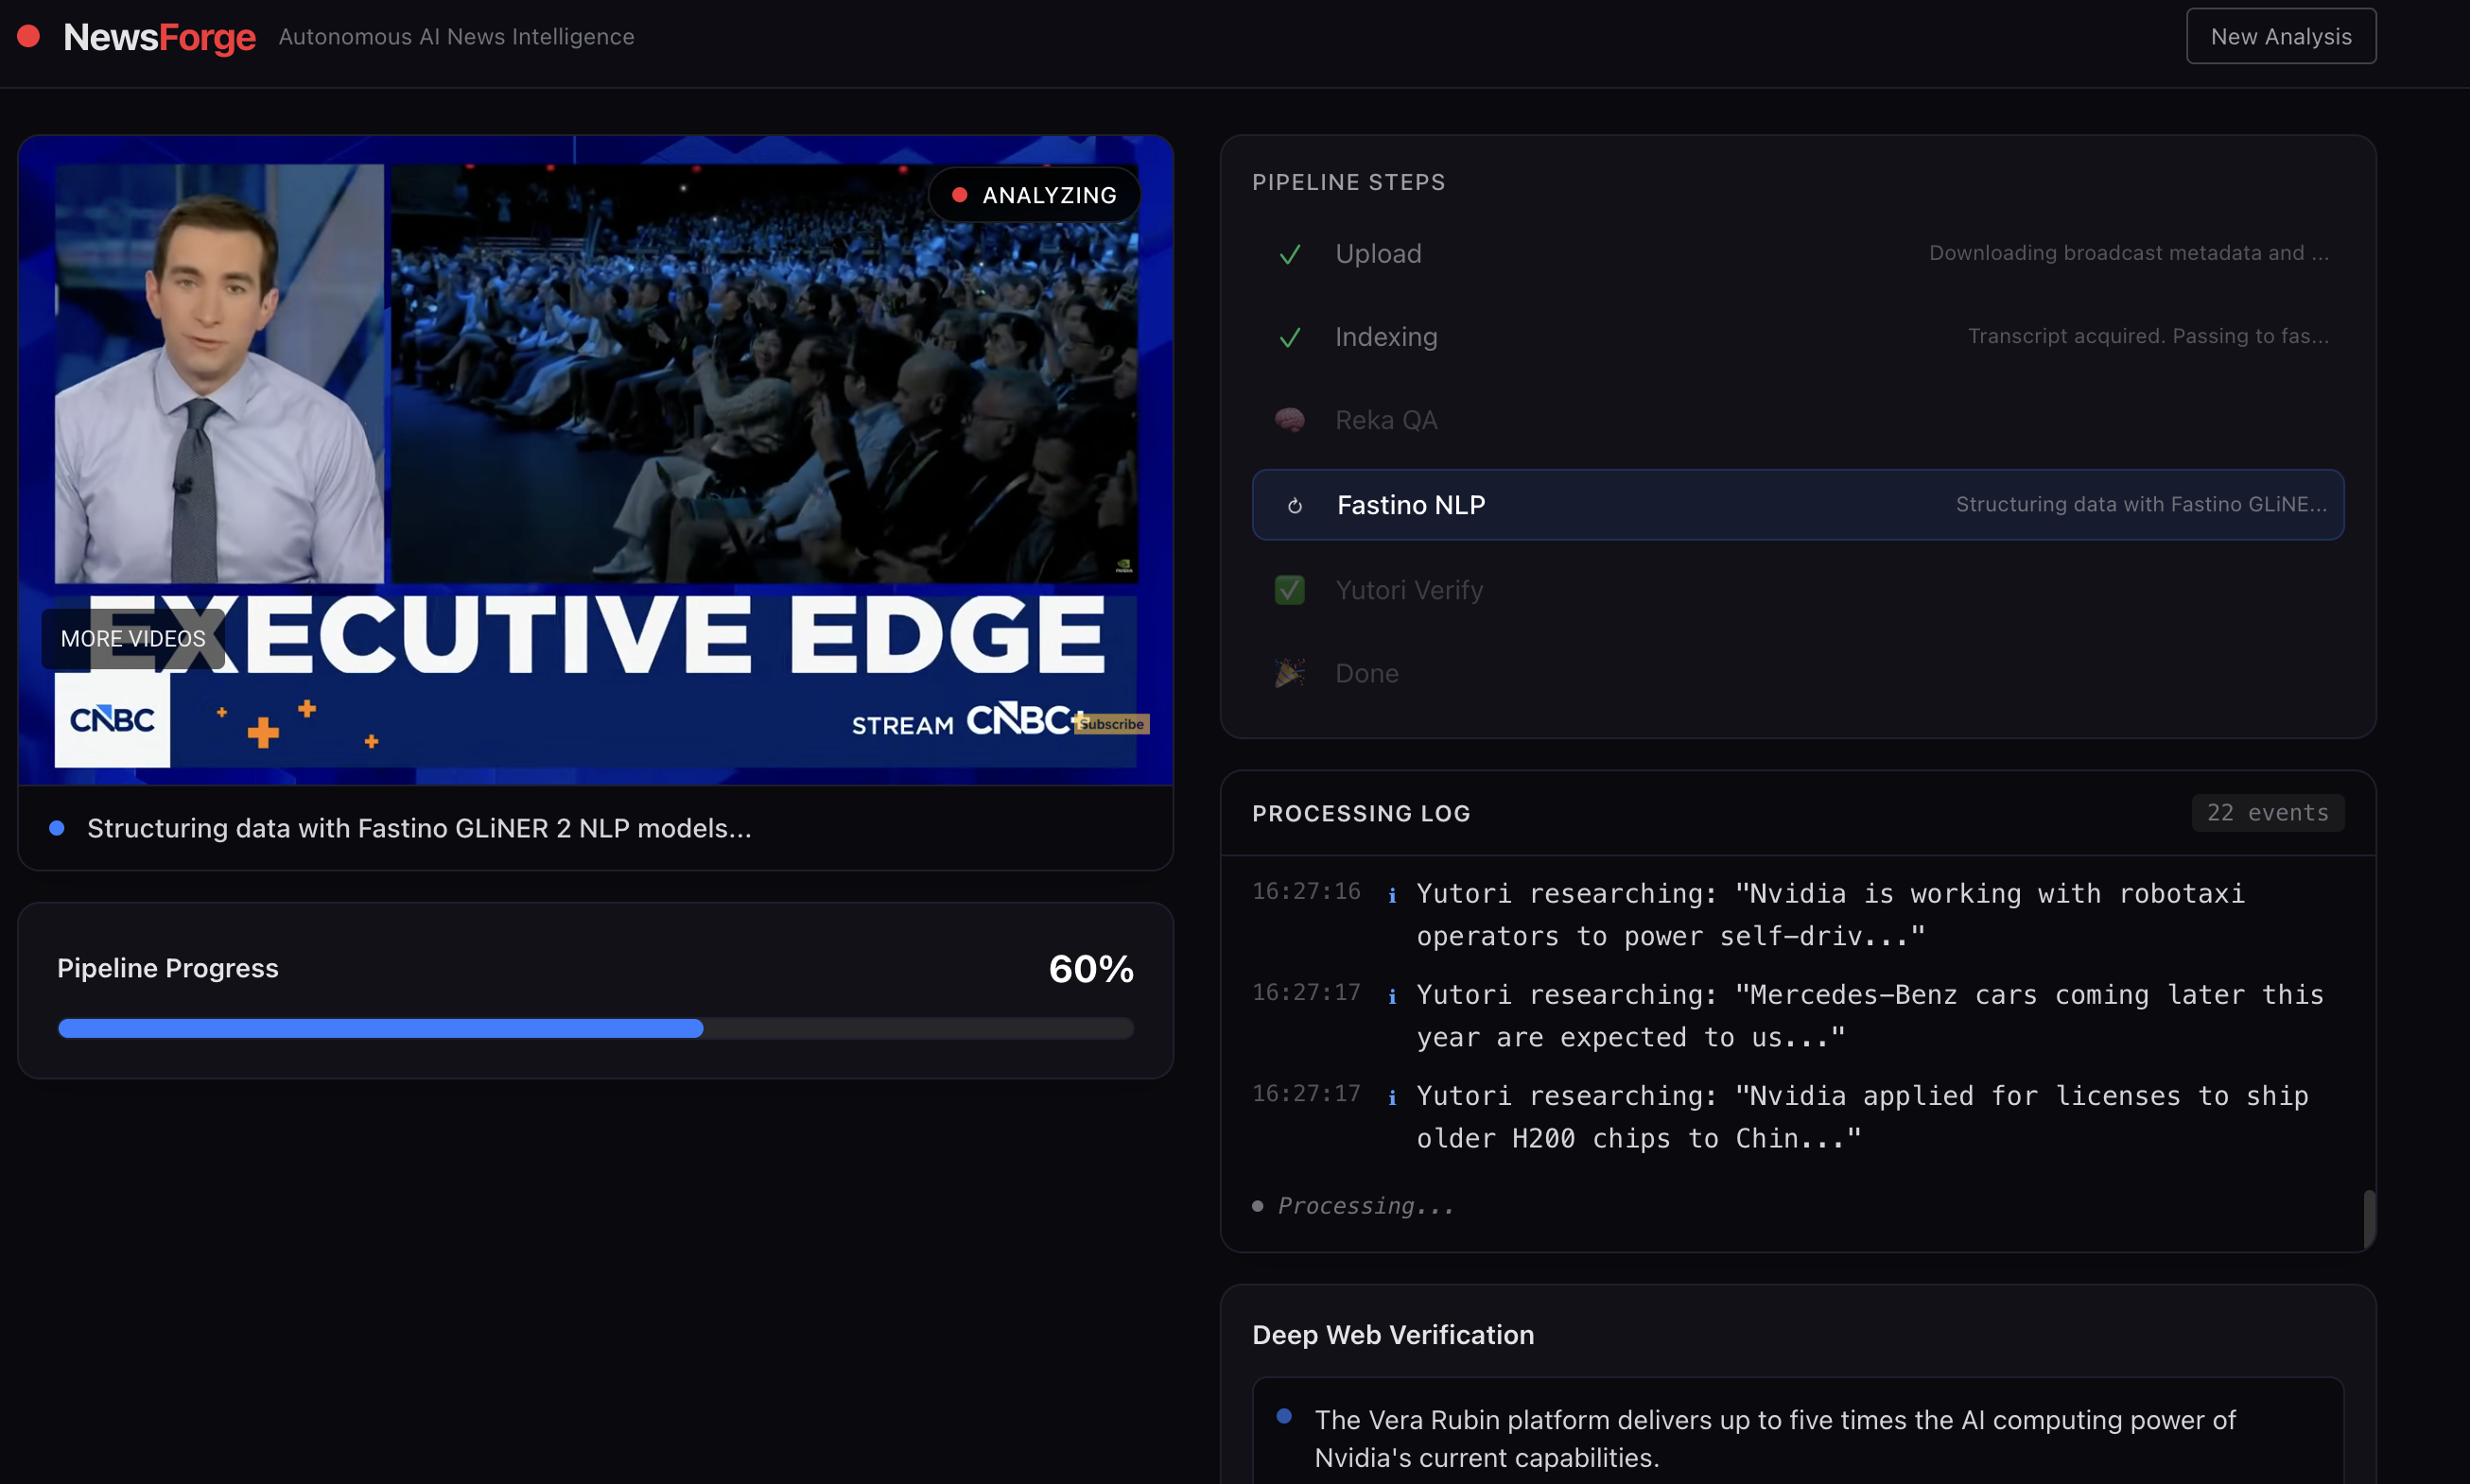The image size is (2470, 1484).
Task: Click the ANALYZING status badge
Action: [x=1035, y=195]
